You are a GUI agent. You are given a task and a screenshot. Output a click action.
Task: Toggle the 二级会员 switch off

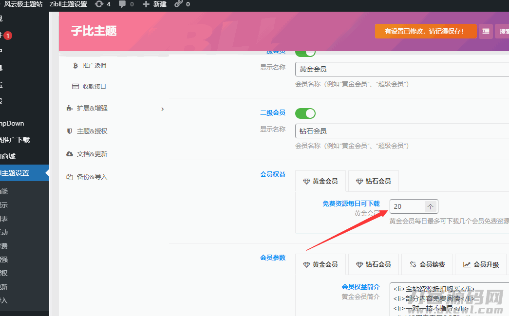(x=305, y=113)
